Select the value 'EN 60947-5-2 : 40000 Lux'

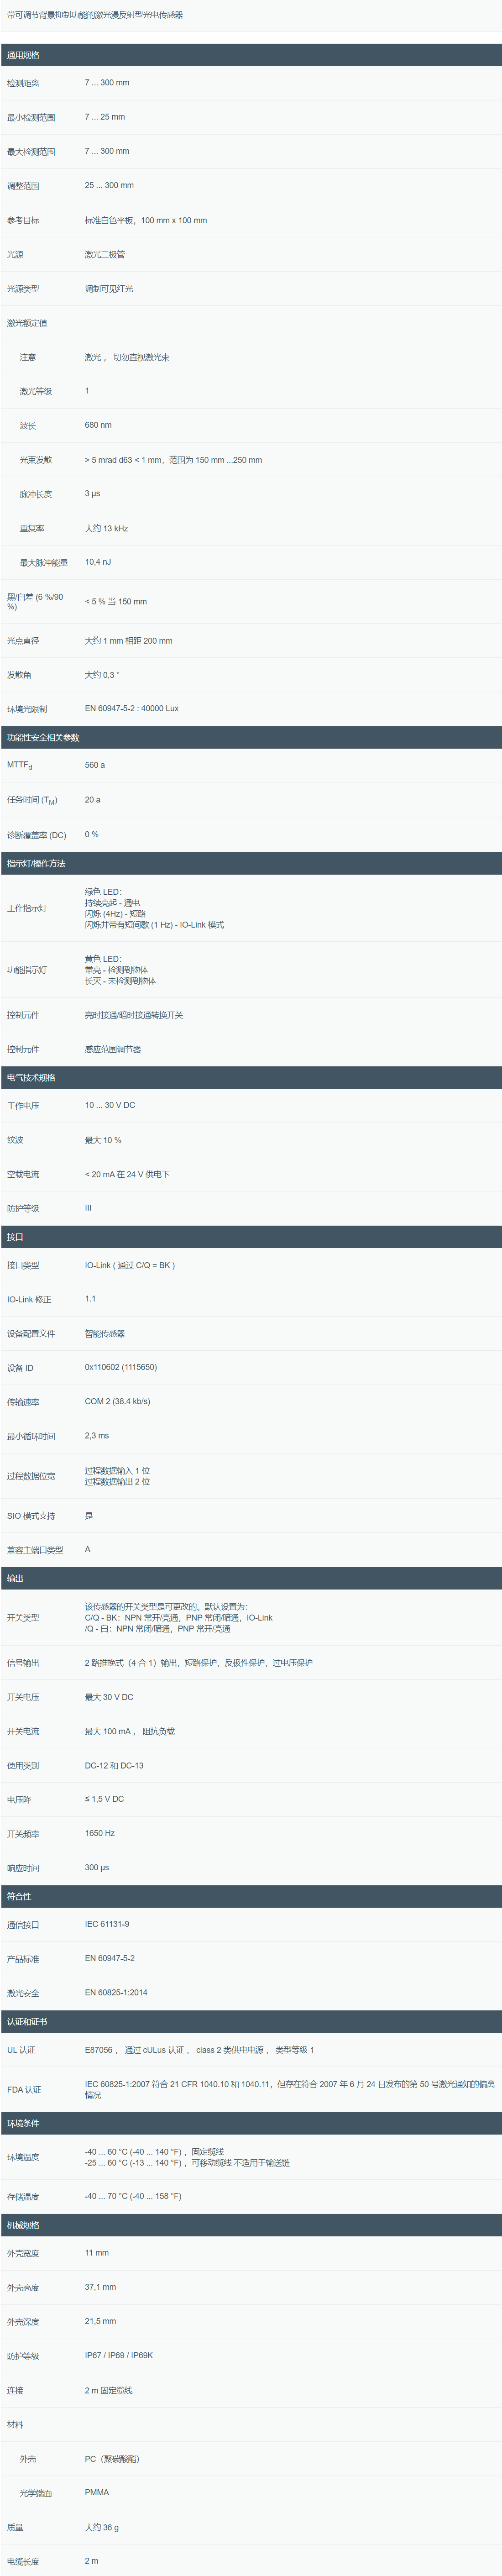[132, 708]
